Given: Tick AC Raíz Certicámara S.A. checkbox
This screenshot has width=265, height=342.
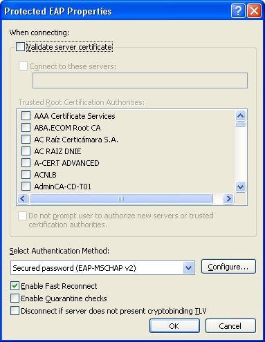Looking at the screenshot, I should pyautogui.click(x=26, y=139).
